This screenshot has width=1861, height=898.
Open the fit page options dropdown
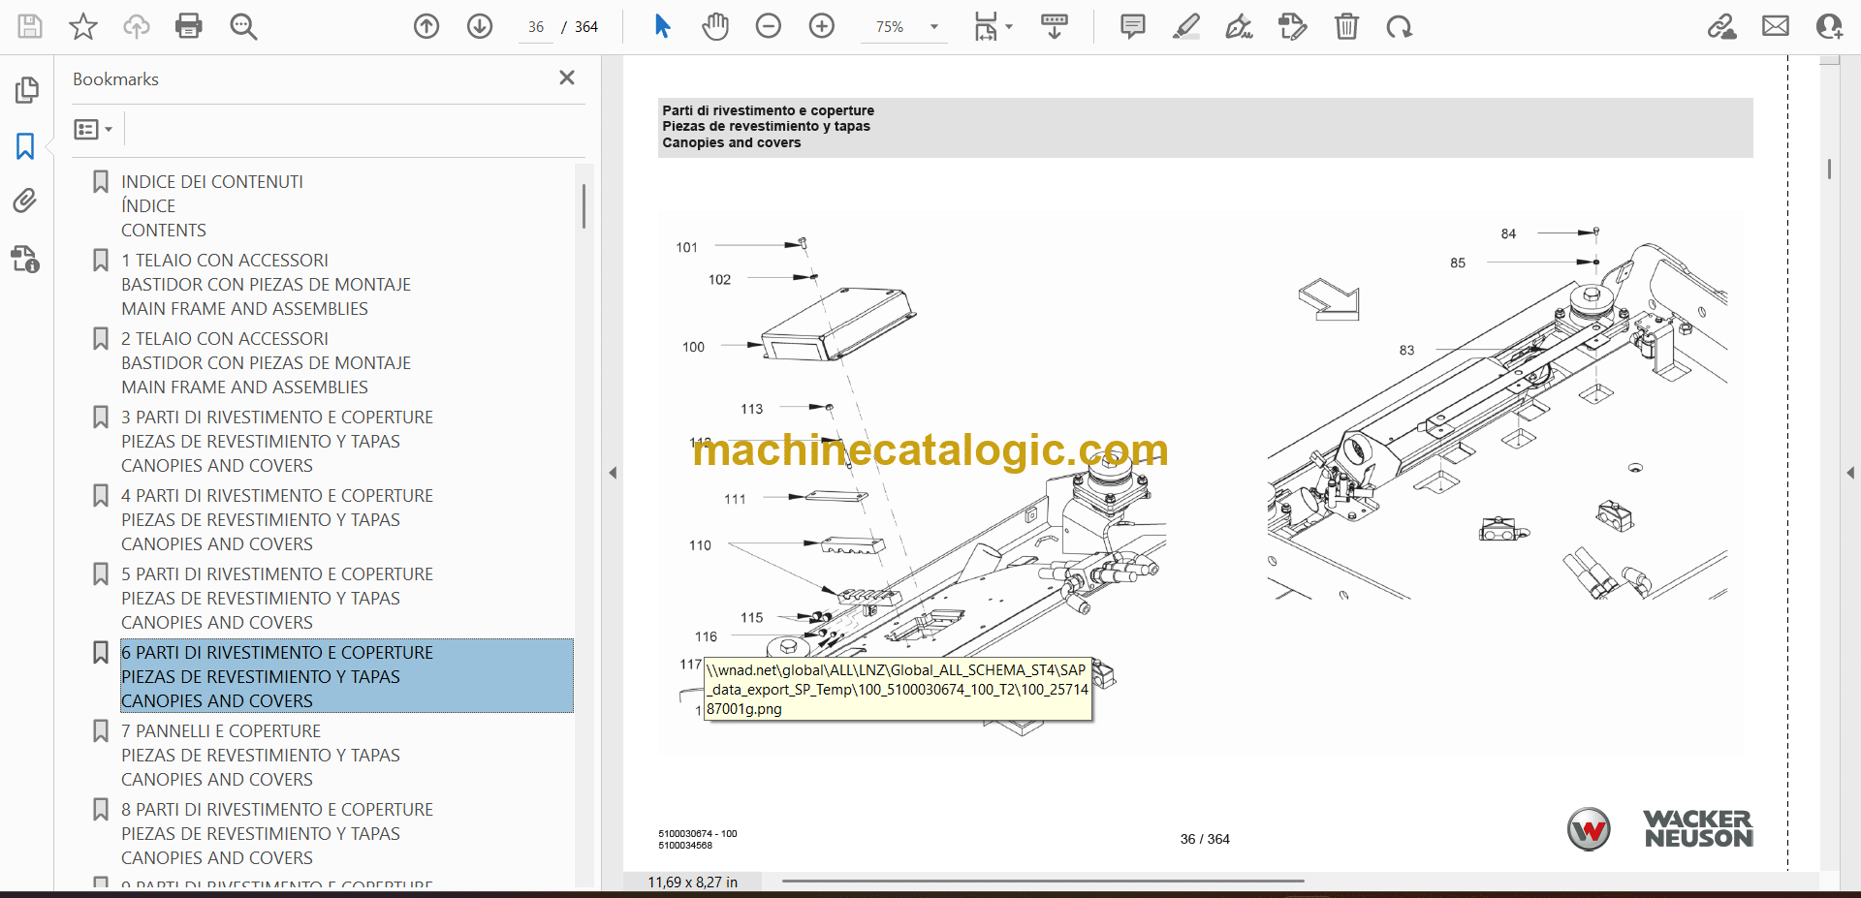pyautogui.click(x=993, y=26)
